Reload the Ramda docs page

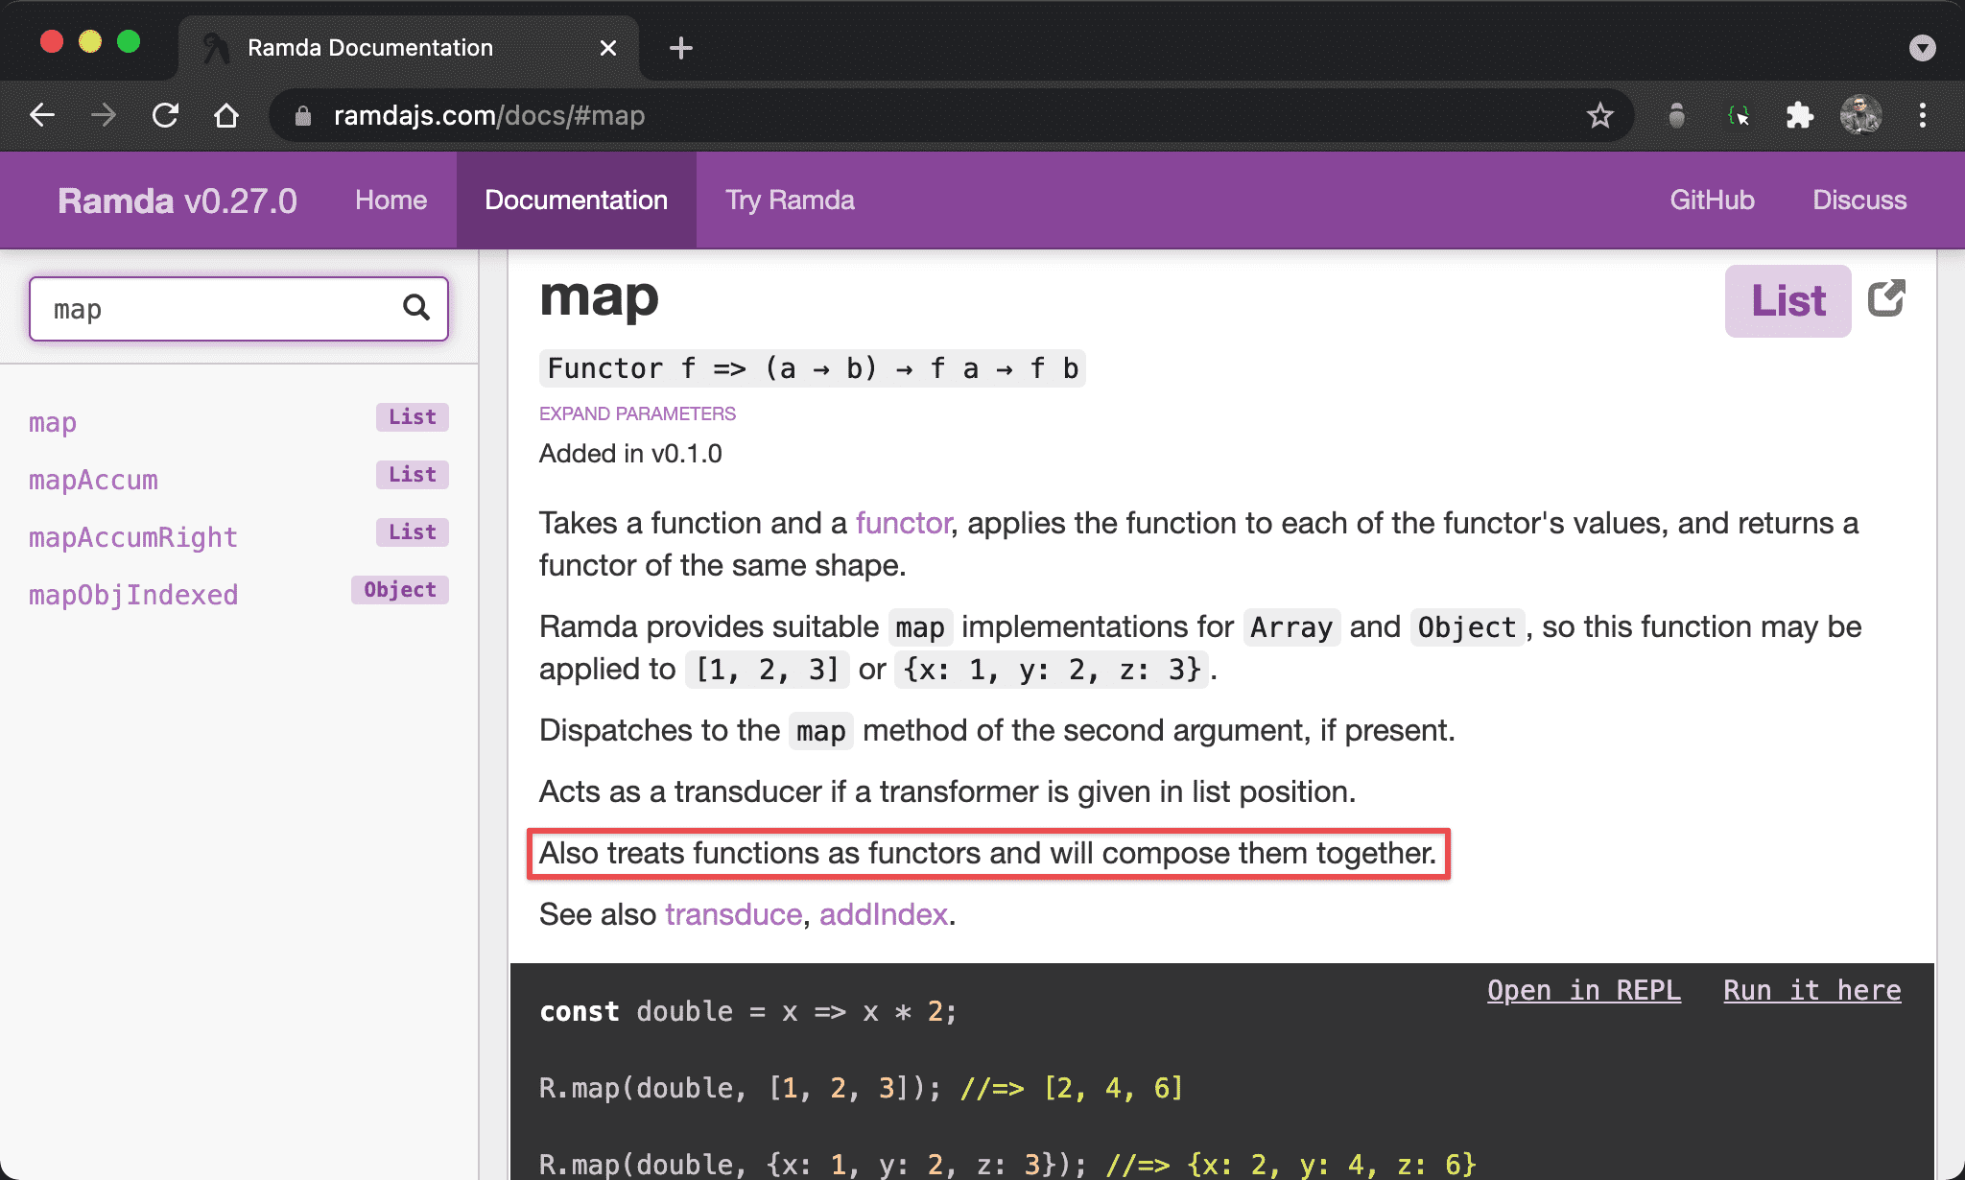point(165,116)
